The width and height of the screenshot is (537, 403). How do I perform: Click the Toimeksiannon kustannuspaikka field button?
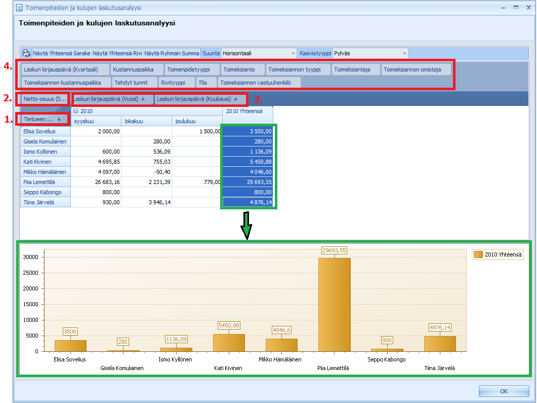click(66, 83)
